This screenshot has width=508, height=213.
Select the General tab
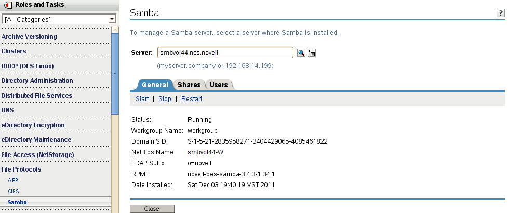[155, 85]
